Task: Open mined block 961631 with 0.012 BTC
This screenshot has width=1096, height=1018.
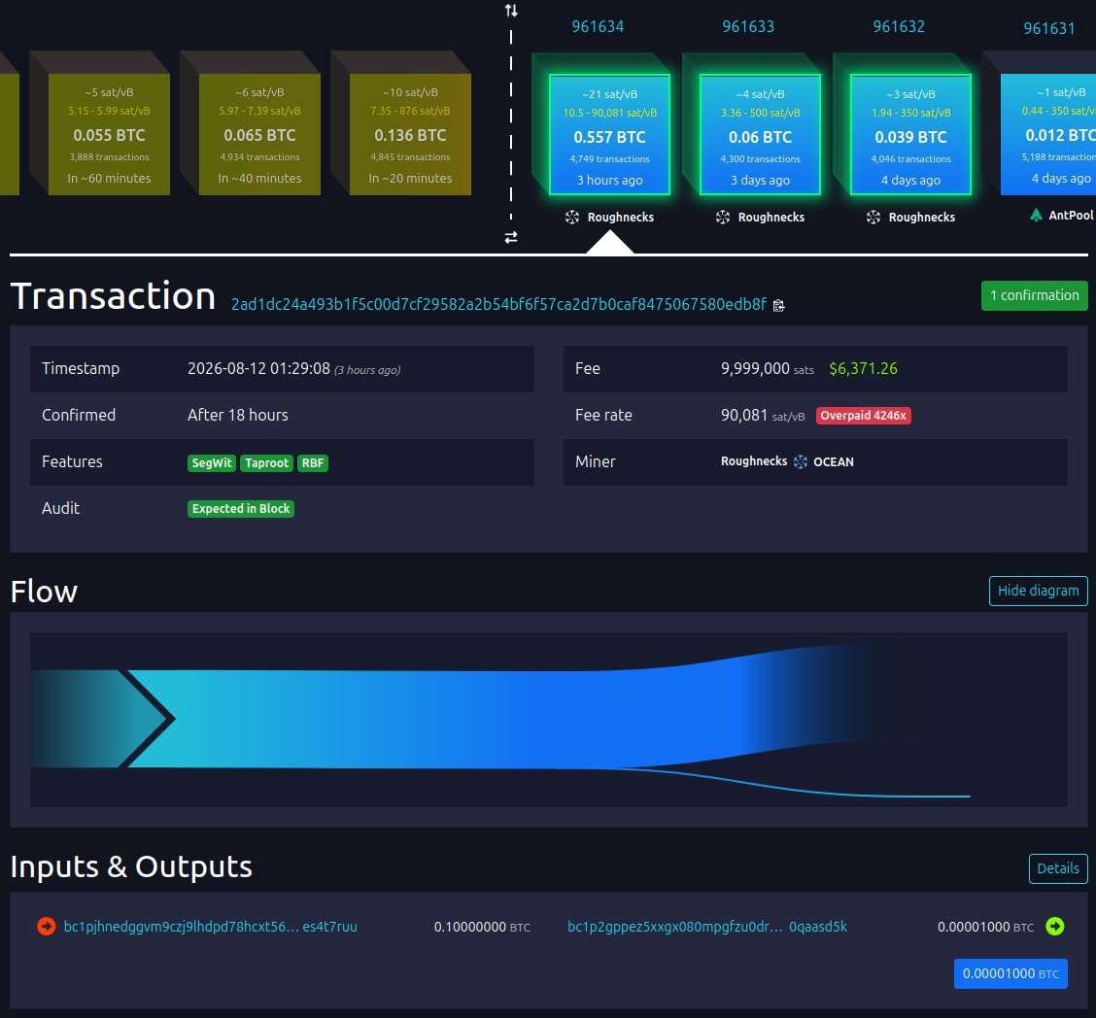Action: pyautogui.click(x=1048, y=134)
